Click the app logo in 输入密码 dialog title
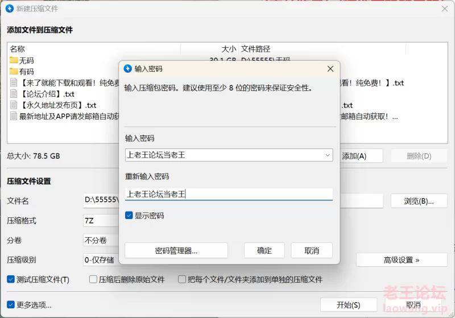Viewport: 455px width, 318px height. 127,69
